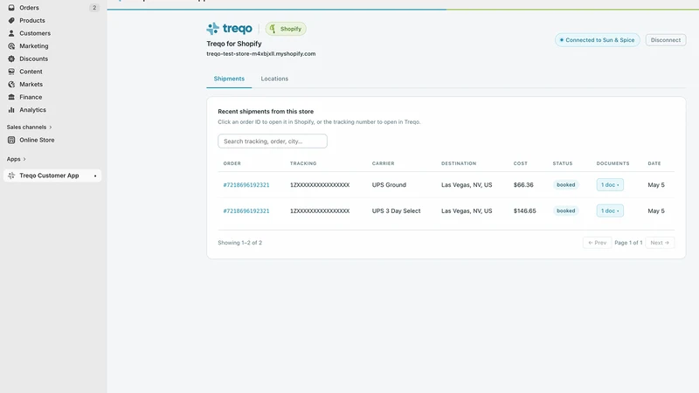Click the Shopify badge
This screenshot has width=699, height=393.
pos(286,29)
